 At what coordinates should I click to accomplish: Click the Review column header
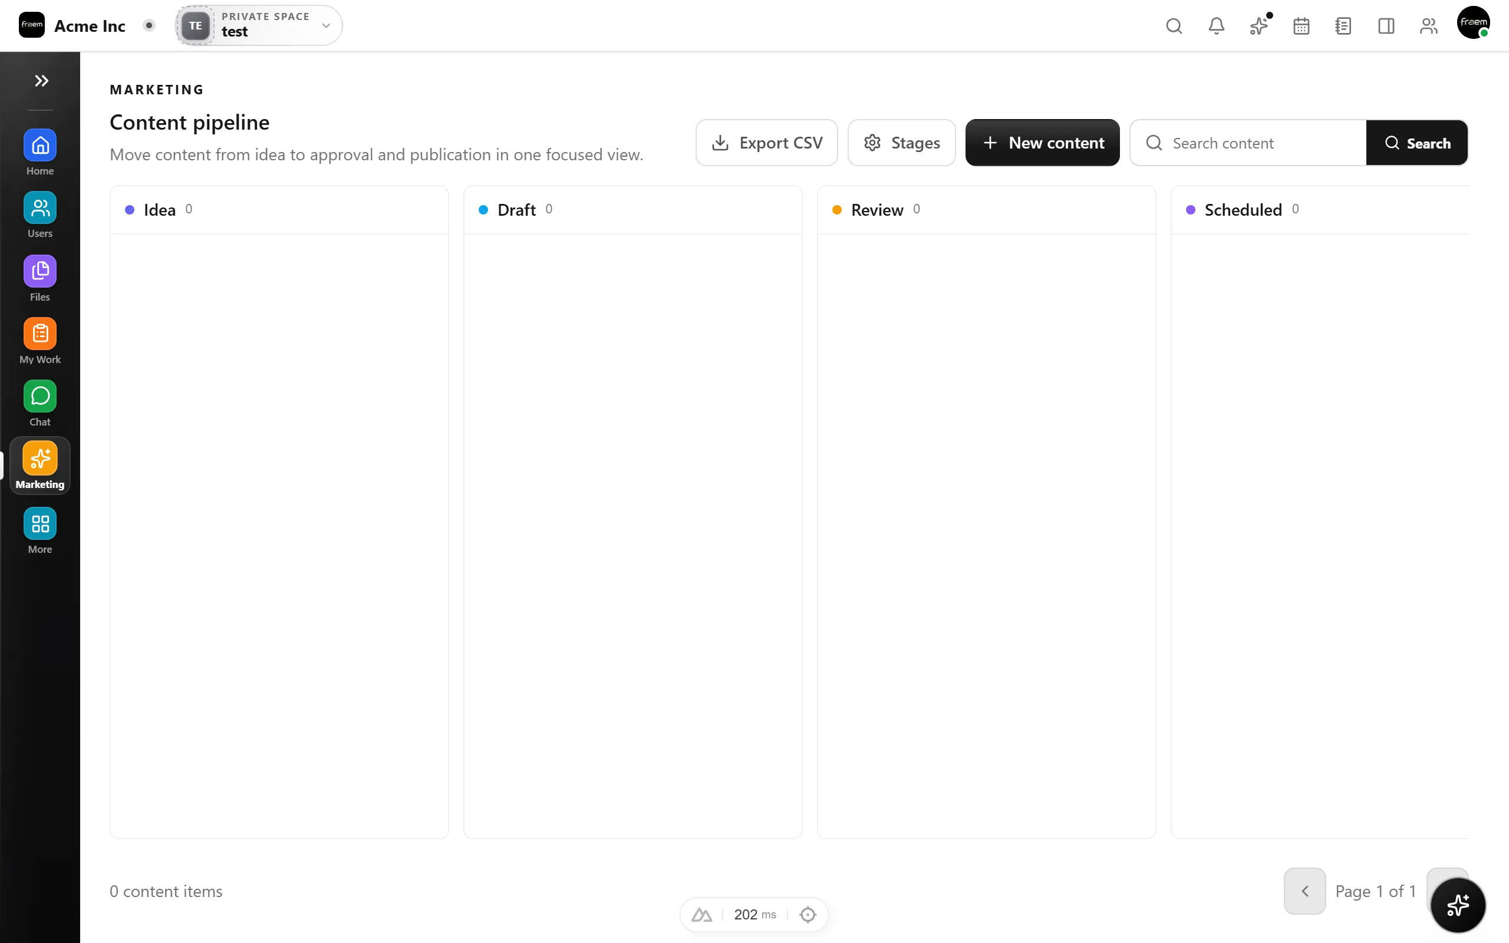pos(986,210)
